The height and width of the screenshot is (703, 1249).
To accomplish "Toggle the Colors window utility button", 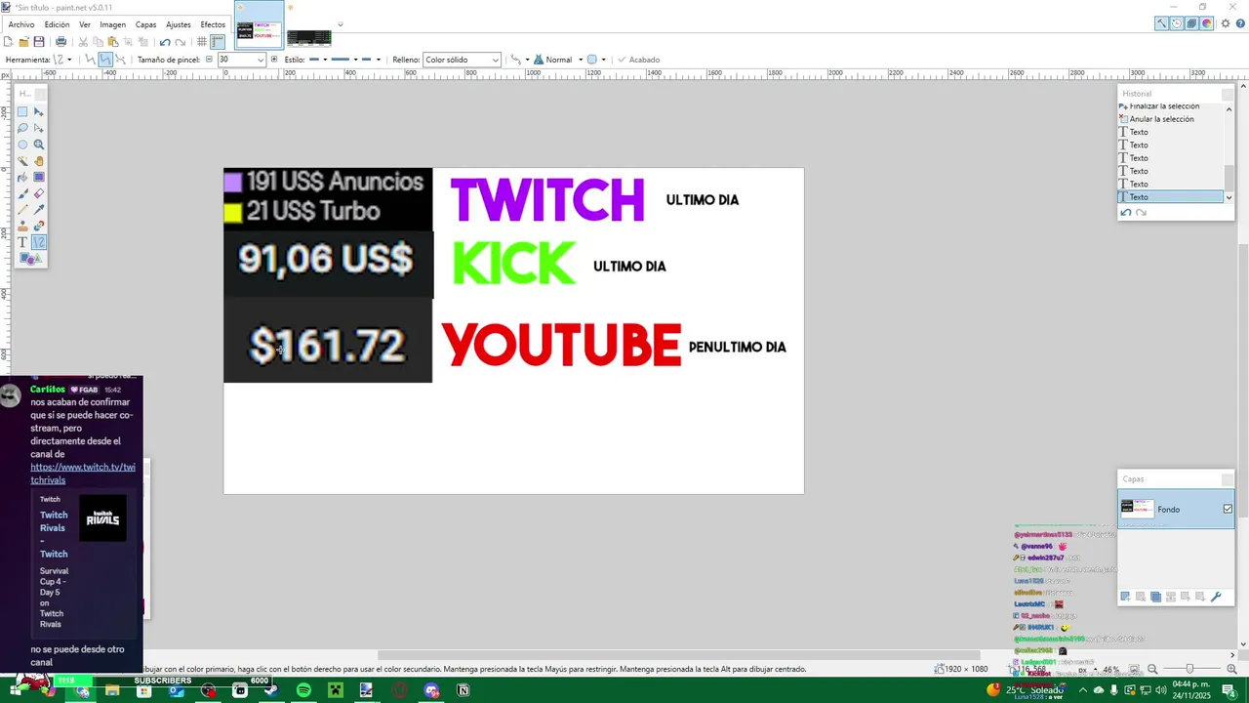I will click(x=1207, y=23).
